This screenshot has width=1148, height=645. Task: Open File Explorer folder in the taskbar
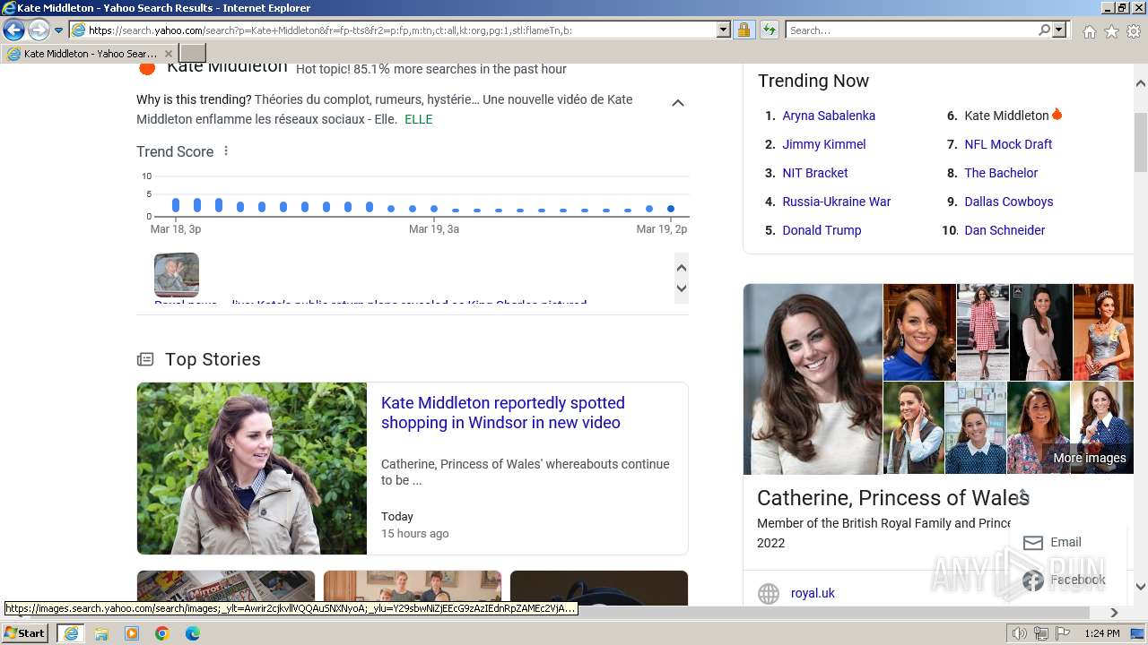[x=101, y=633]
